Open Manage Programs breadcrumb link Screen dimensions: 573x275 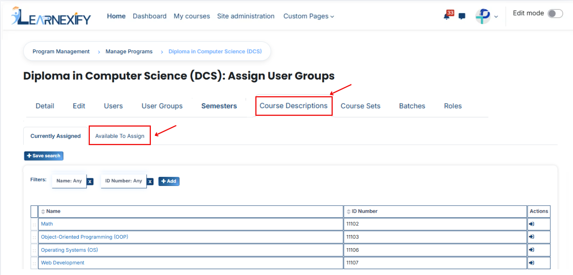coord(129,51)
